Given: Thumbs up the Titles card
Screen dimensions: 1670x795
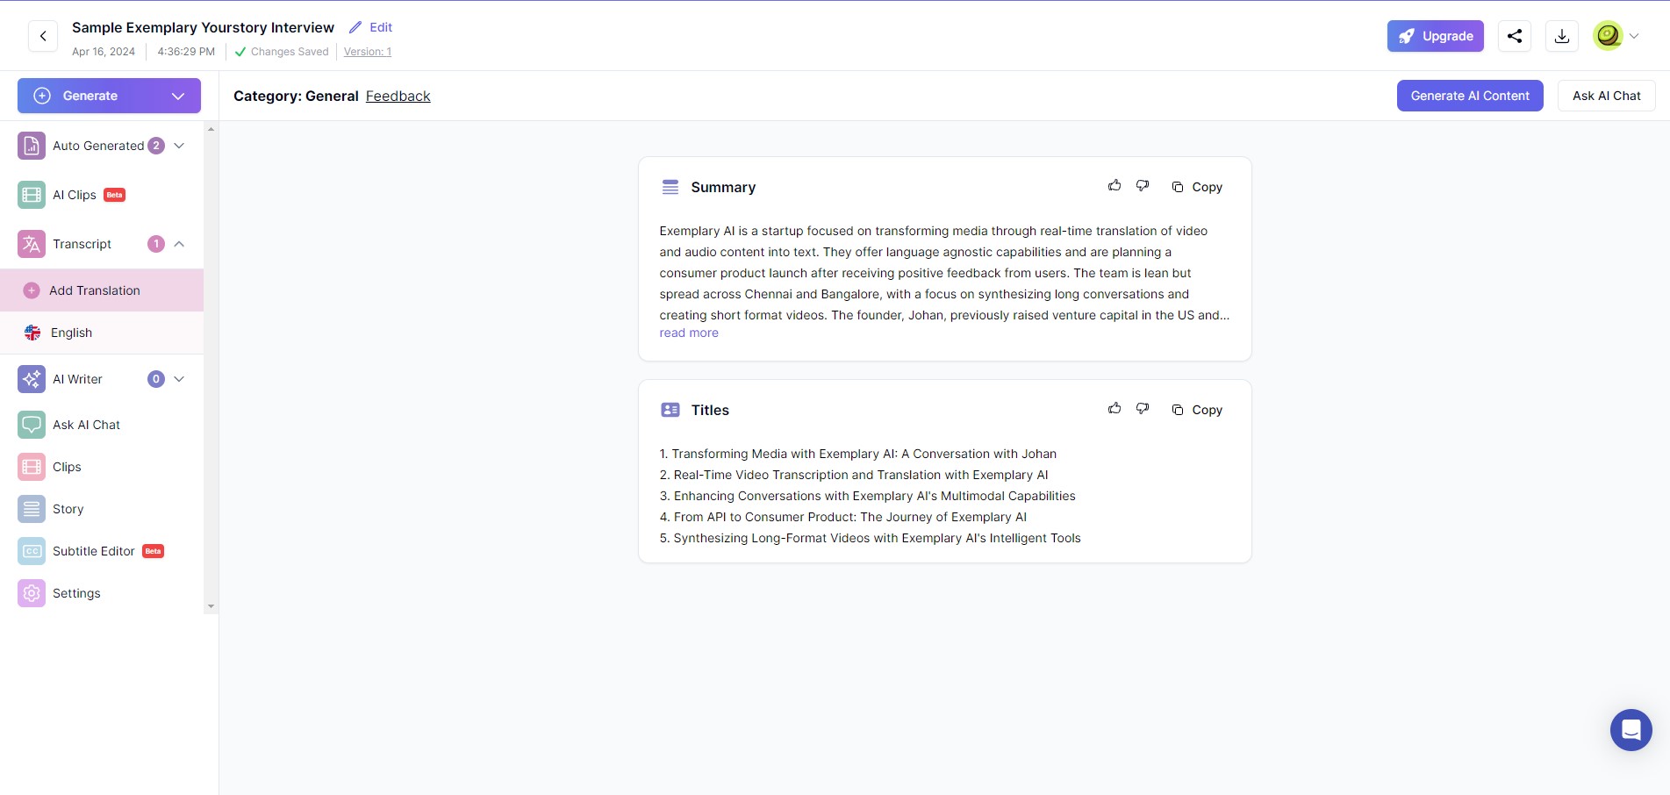Looking at the screenshot, I should coord(1115,409).
